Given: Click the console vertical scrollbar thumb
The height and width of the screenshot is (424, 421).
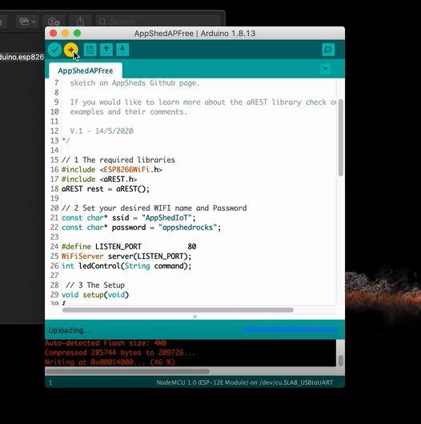Looking at the screenshot, I should click(340, 361).
